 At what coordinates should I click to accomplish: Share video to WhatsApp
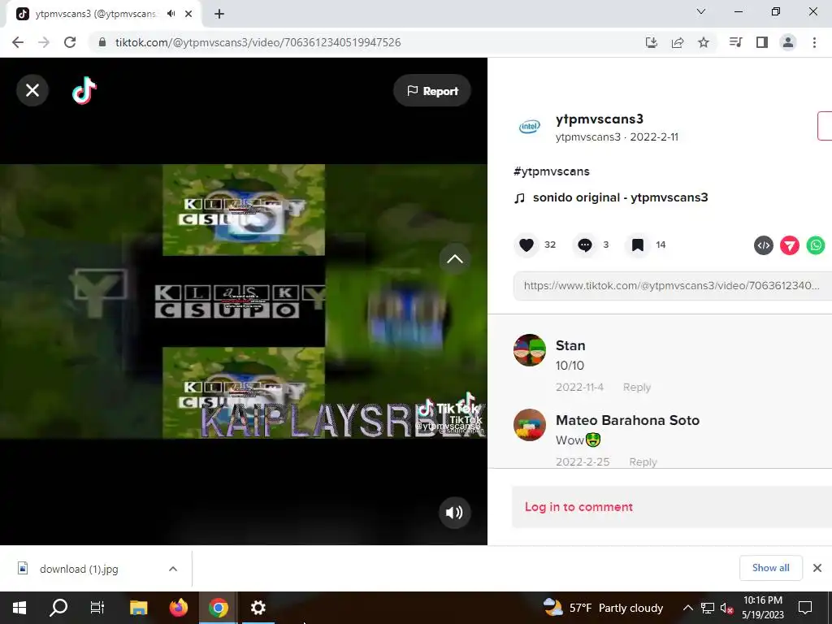[x=816, y=245]
